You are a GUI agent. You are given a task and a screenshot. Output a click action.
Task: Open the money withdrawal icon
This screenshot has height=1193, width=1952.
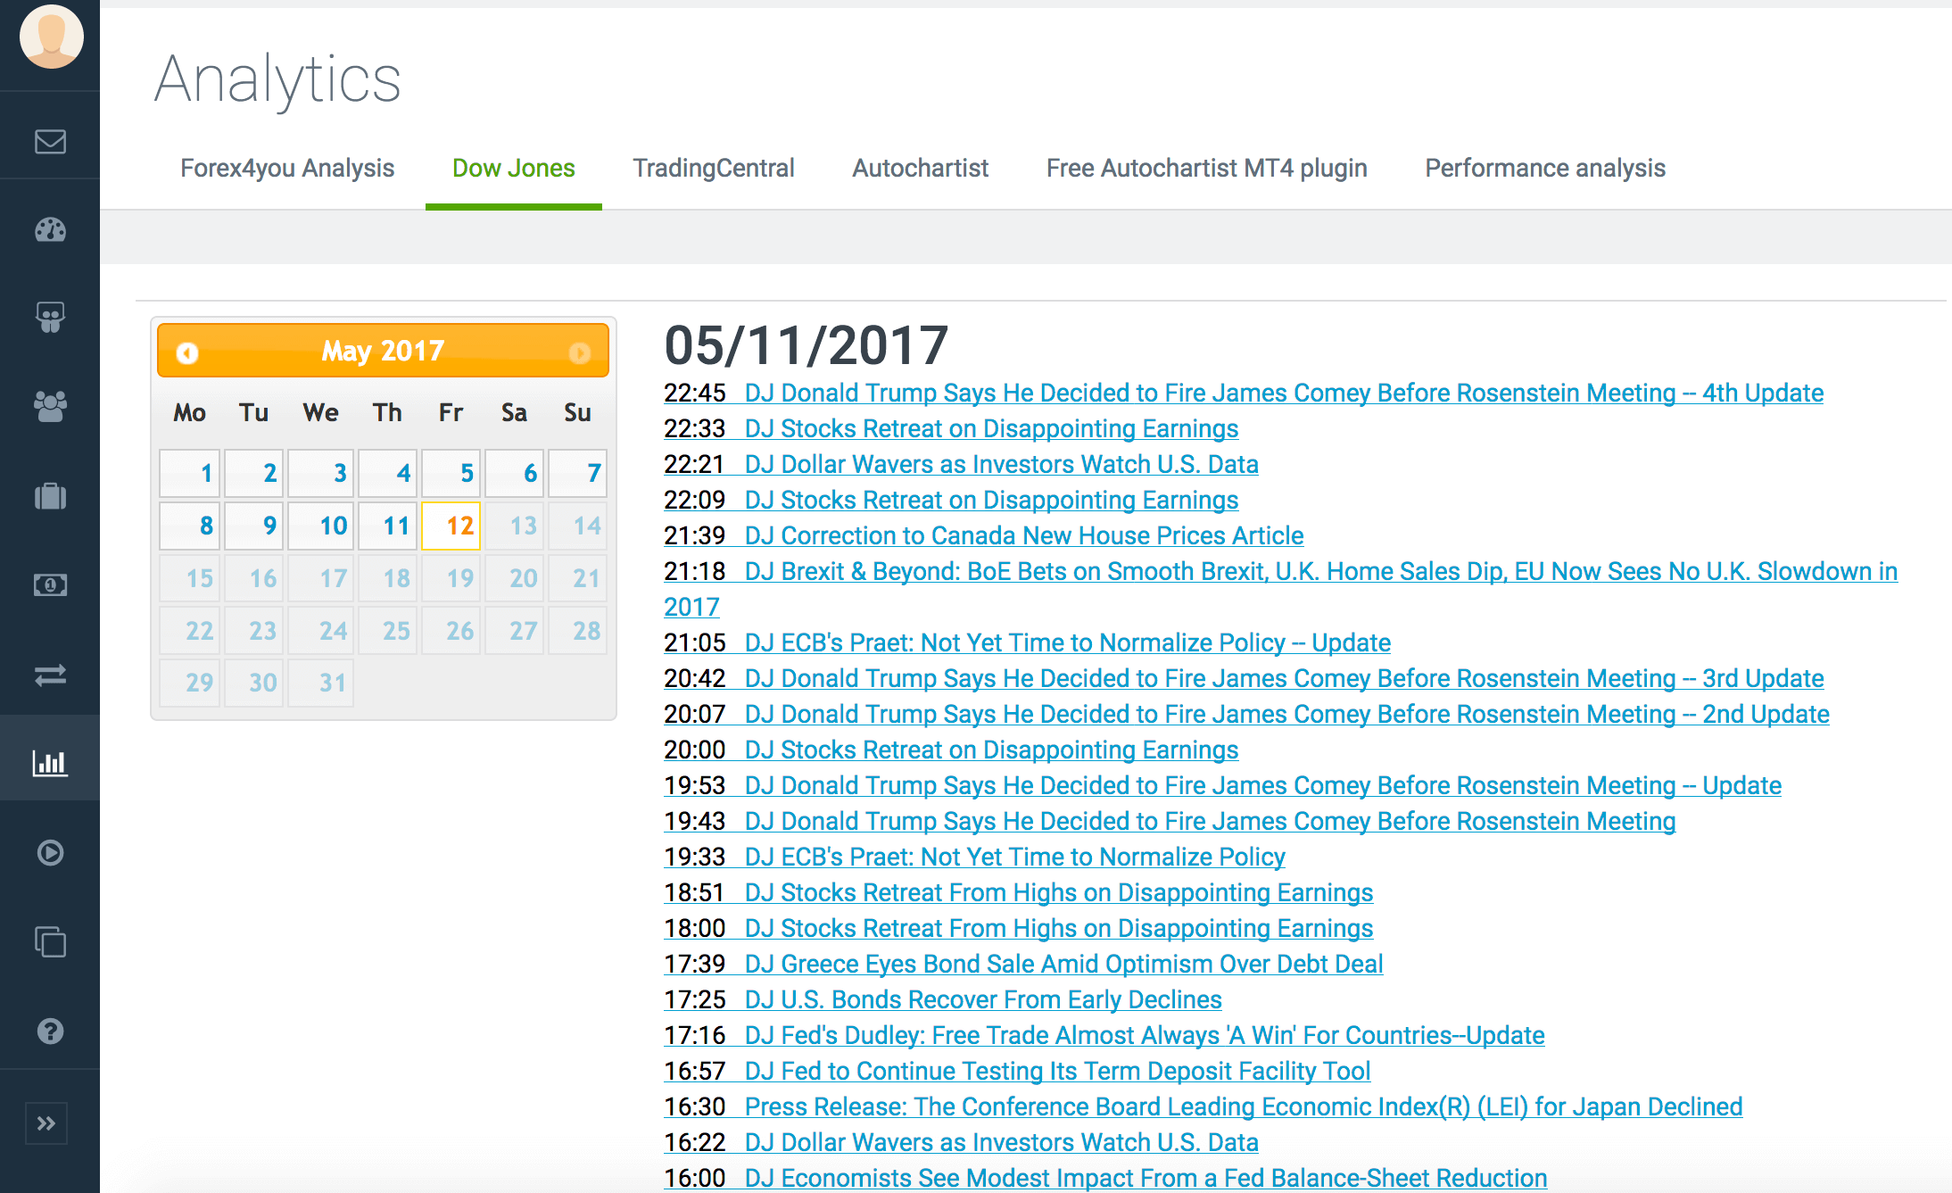[x=49, y=585]
